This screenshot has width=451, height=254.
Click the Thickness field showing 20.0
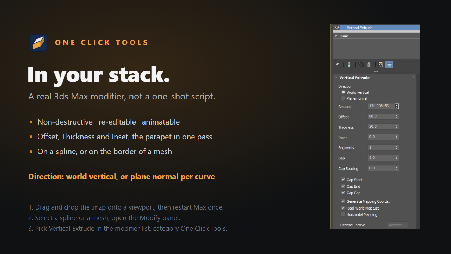(381, 127)
